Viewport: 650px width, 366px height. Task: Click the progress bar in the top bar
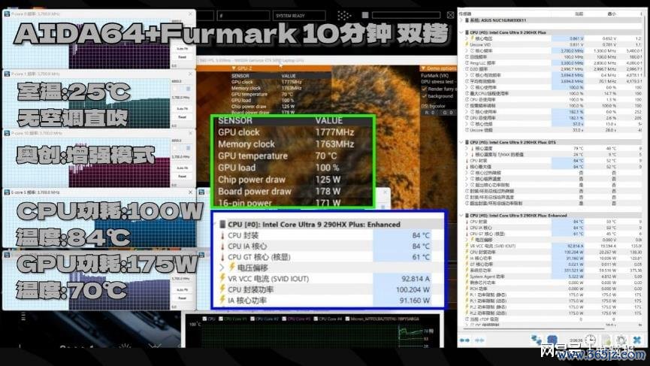tap(407, 15)
